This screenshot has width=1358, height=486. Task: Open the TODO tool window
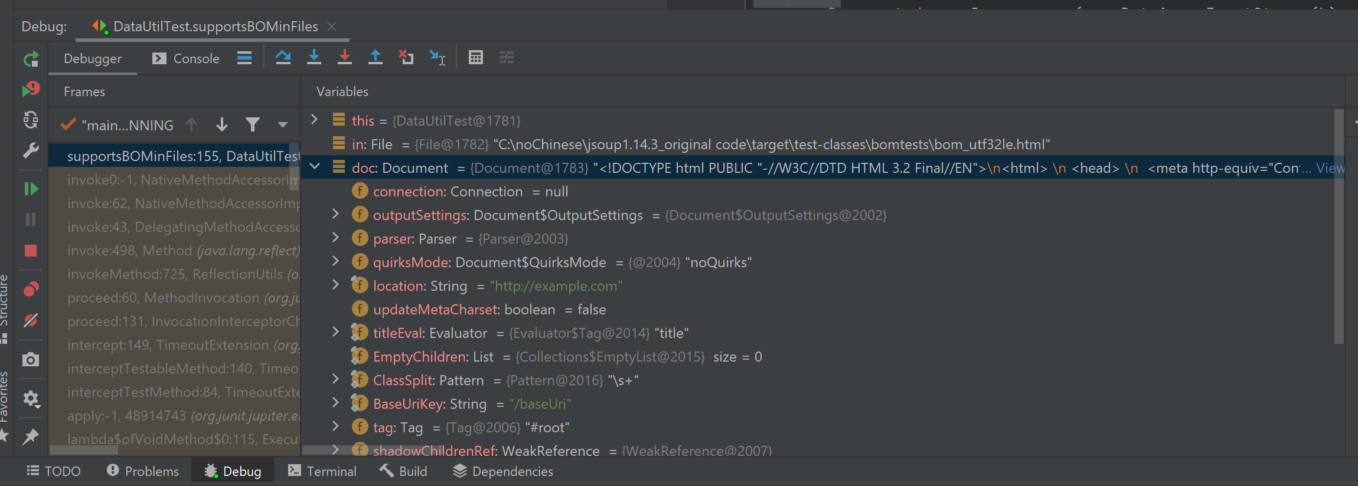(x=54, y=471)
